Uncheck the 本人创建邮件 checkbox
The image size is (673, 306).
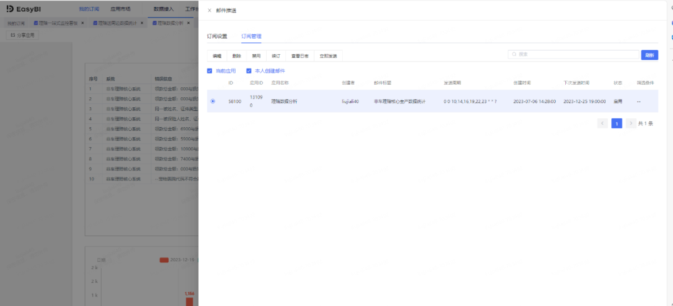point(249,71)
